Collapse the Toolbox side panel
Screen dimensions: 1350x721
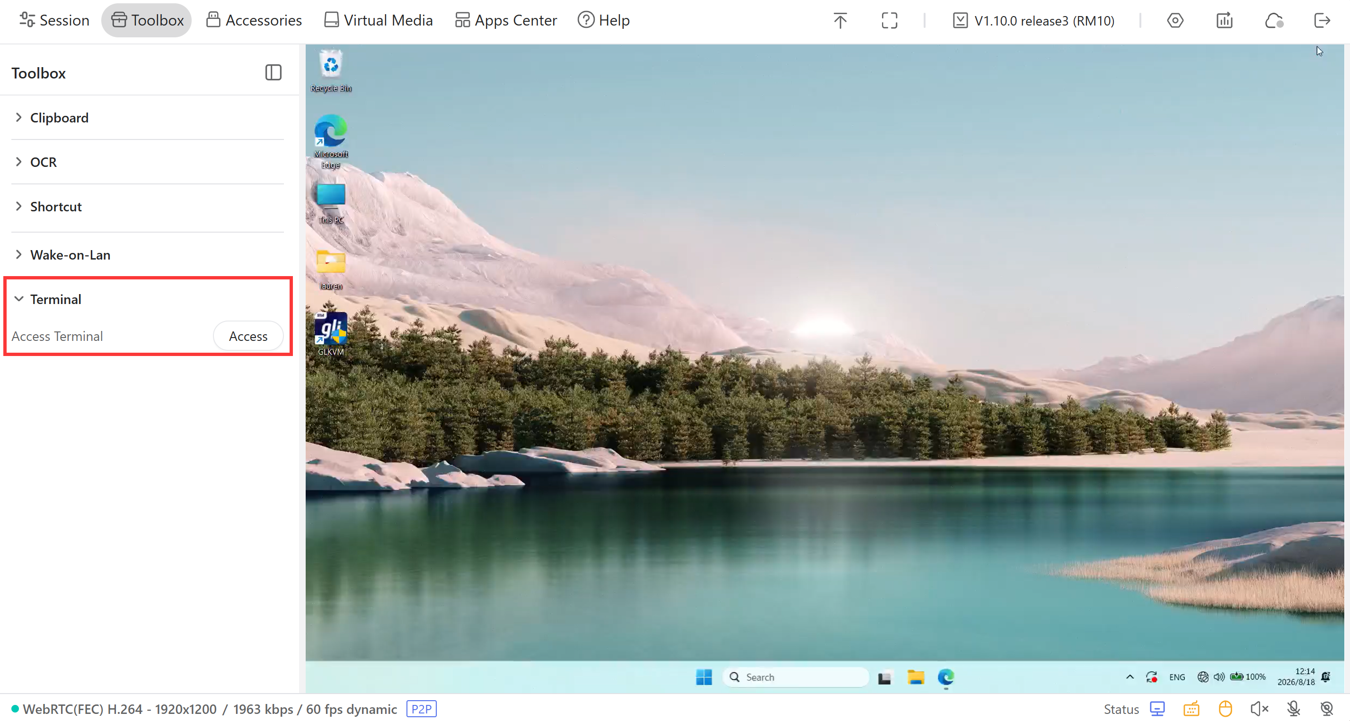coord(273,72)
